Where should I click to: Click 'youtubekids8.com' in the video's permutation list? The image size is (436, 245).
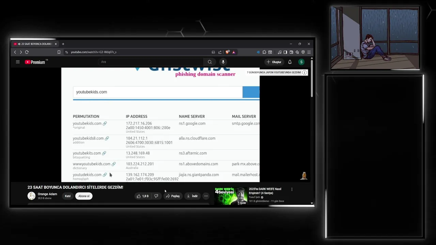pos(88,138)
